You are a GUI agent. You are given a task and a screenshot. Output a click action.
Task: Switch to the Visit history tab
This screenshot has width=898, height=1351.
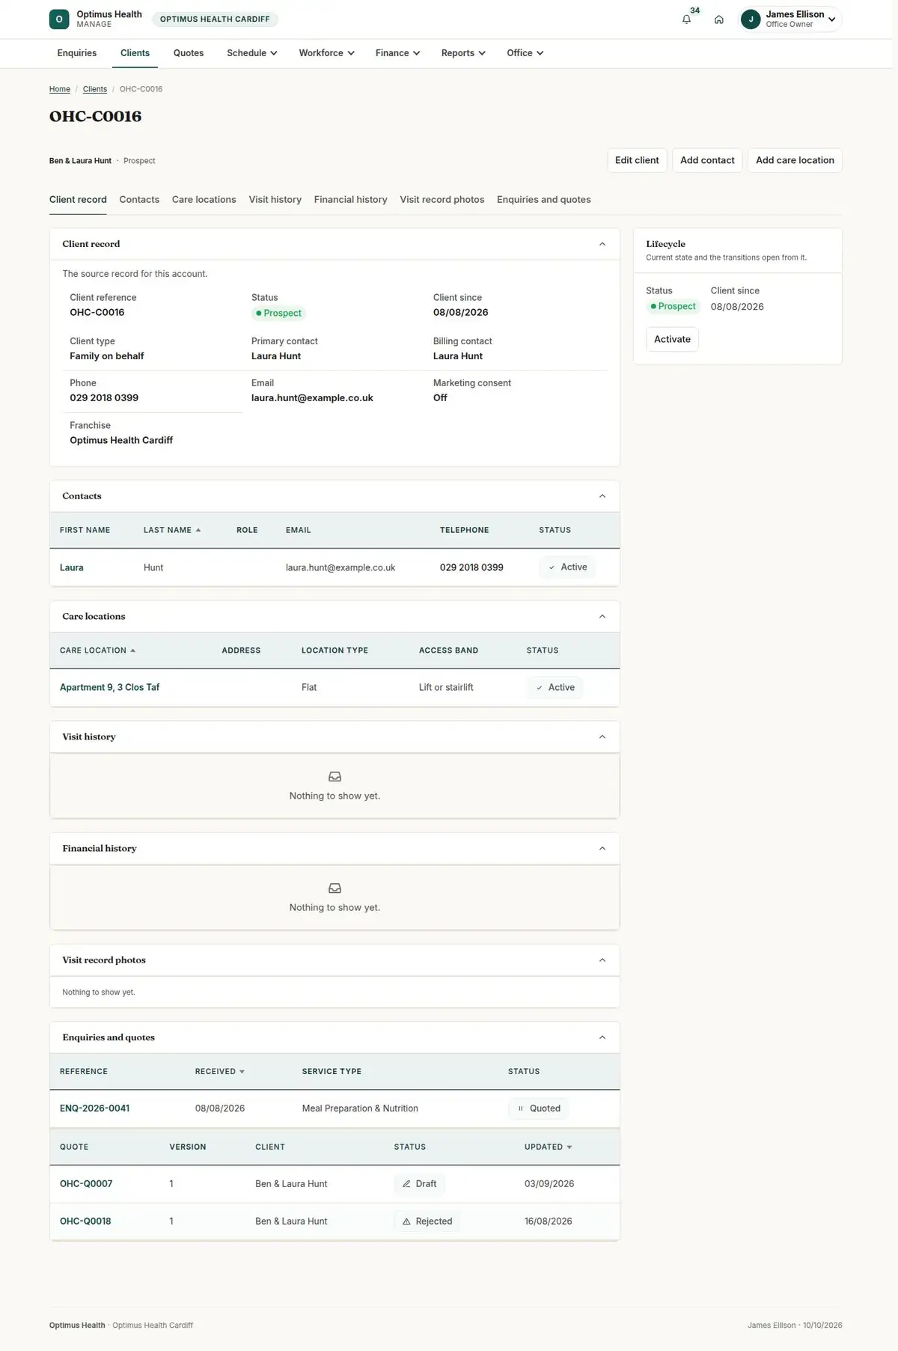pos(275,200)
